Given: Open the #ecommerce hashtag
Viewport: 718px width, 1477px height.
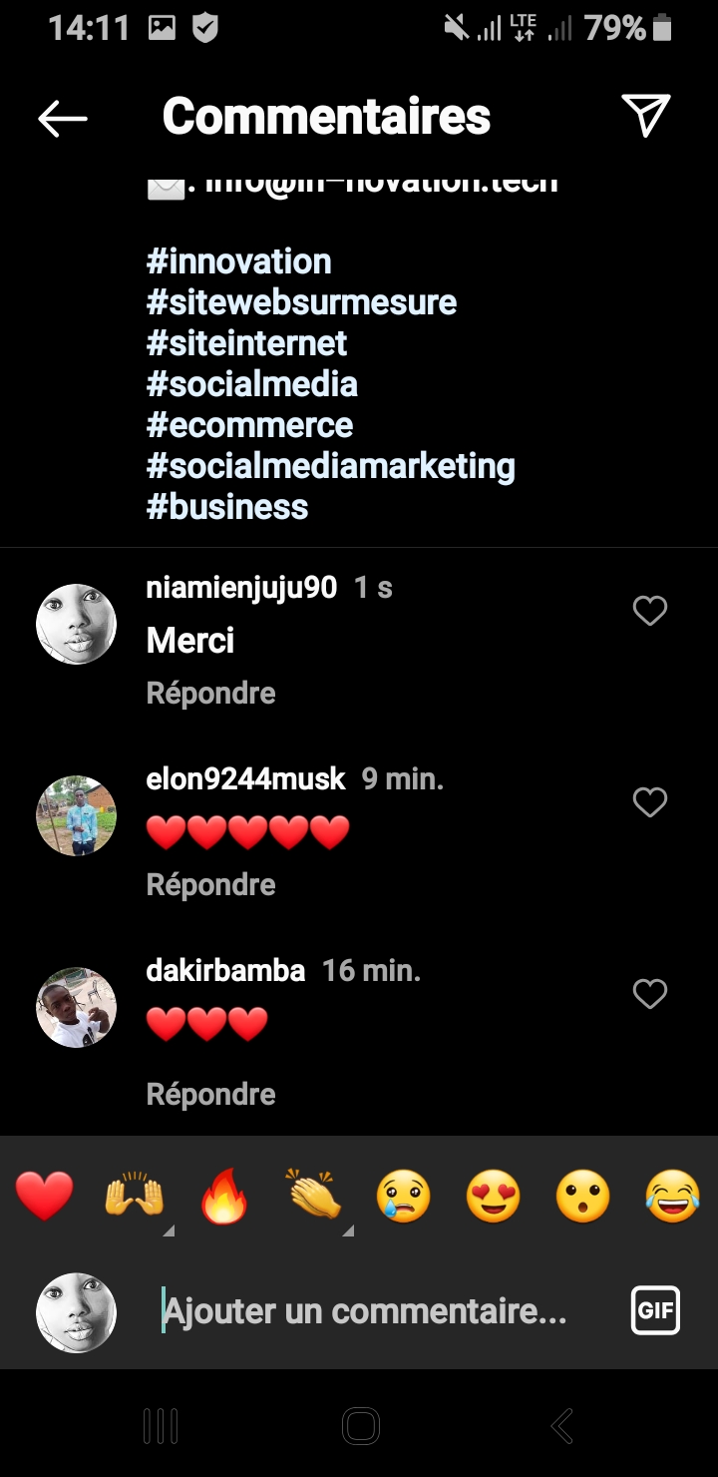Looking at the screenshot, I should (249, 425).
